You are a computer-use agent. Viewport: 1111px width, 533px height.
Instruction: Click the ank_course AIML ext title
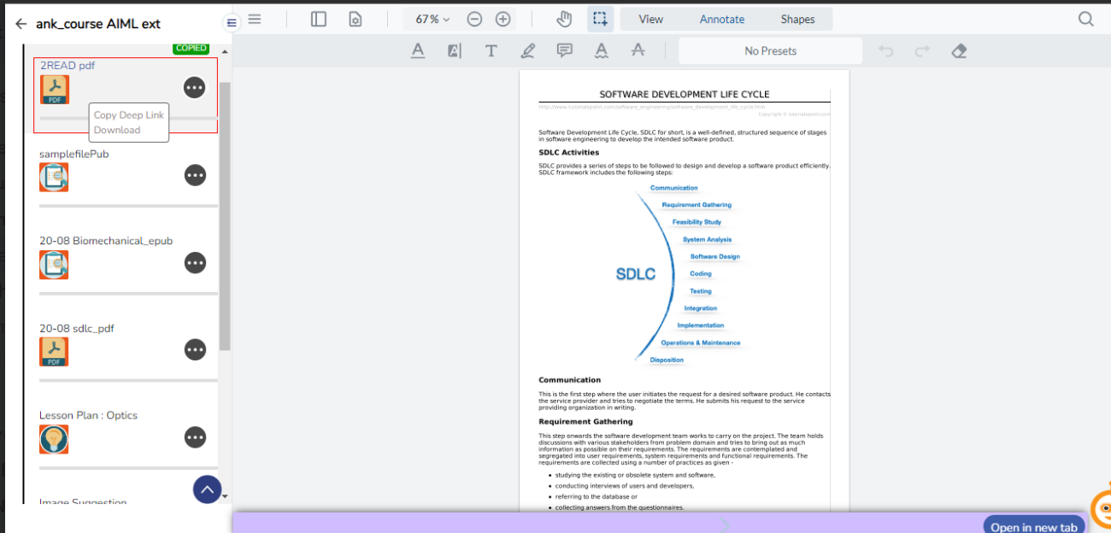click(98, 24)
